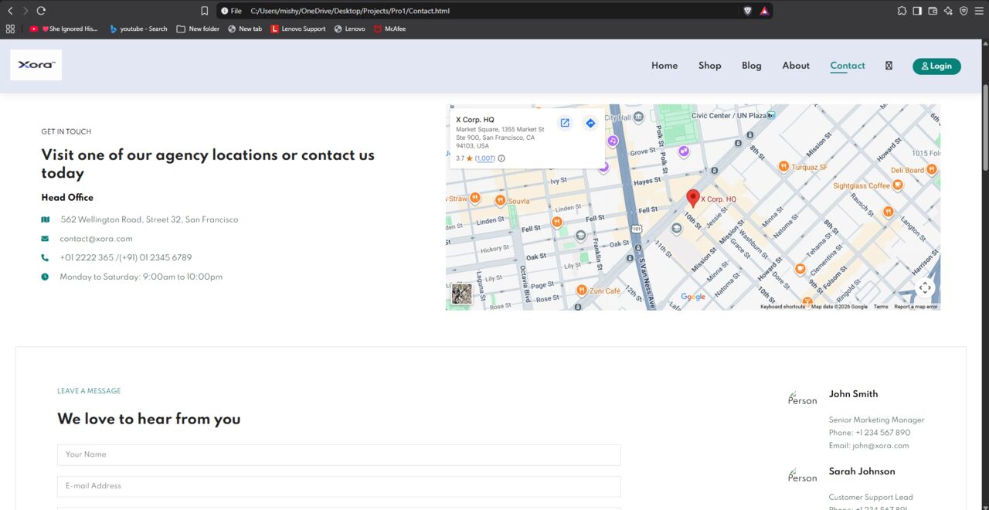Open the Lenovo bookmark with globe icon
This screenshot has height=510, width=989.
pos(350,29)
